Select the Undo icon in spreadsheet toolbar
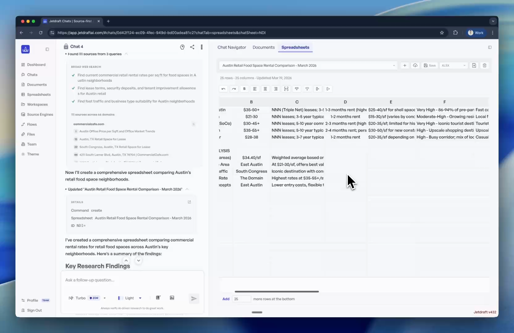The height and width of the screenshot is (333, 514). point(223,89)
